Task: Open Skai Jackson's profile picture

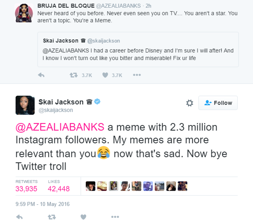Action: click(x=25, y=105)
